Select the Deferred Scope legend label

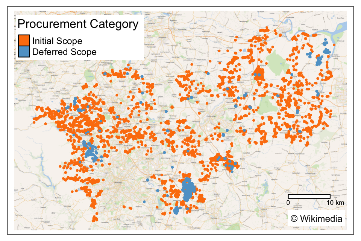pos(64,52)
